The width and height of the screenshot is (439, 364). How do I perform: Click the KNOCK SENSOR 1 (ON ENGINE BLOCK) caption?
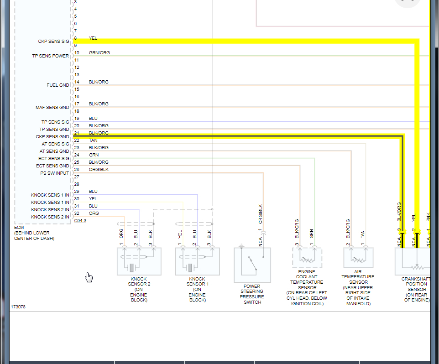tap(198, 290)
